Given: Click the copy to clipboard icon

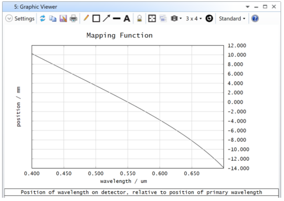Looking at the screenshot, I should tap(53, 18).
